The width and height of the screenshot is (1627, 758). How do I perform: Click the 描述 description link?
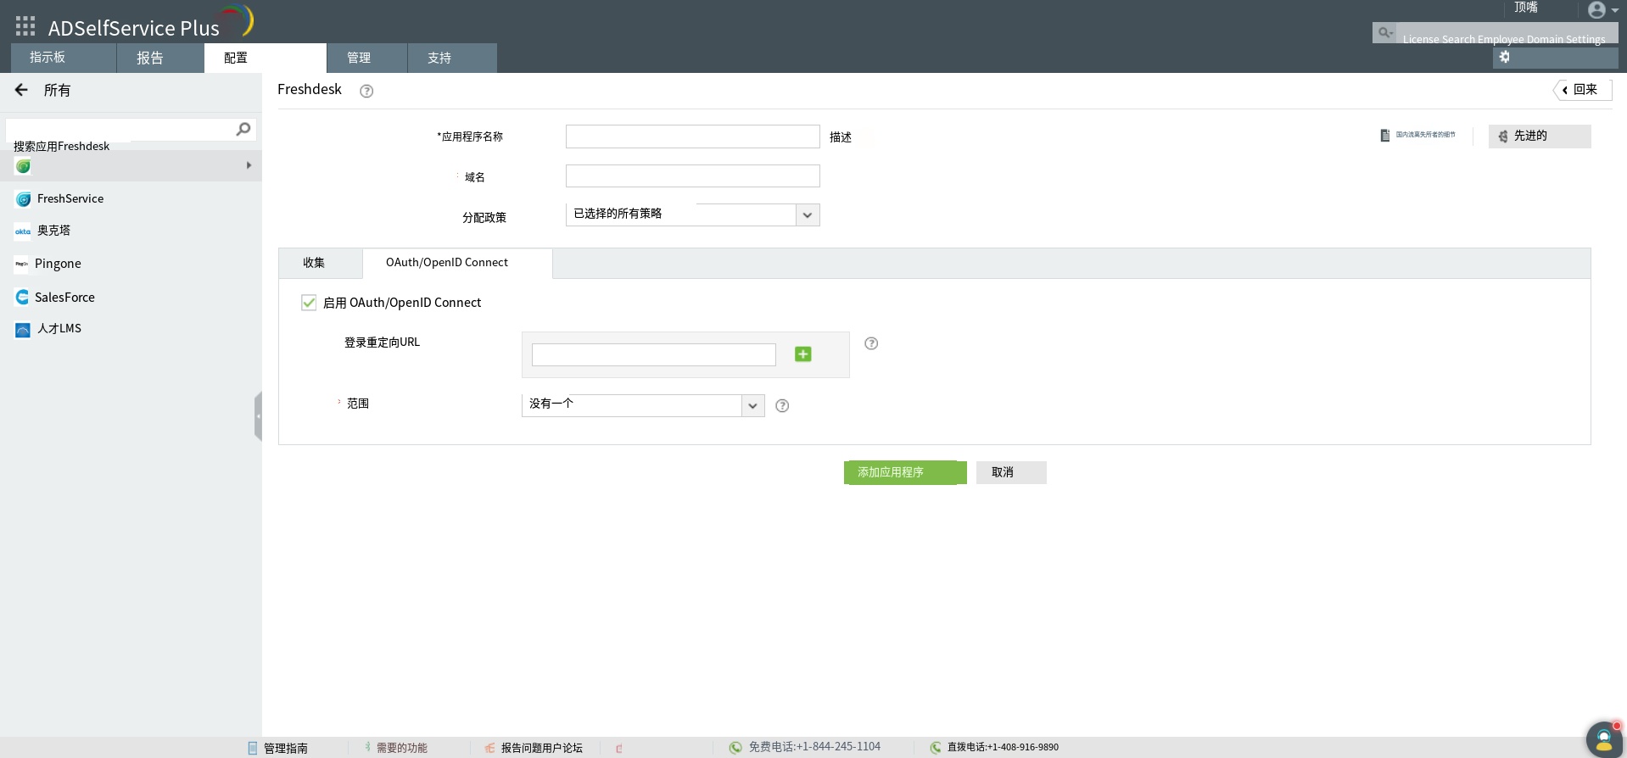tap(841, 137)
